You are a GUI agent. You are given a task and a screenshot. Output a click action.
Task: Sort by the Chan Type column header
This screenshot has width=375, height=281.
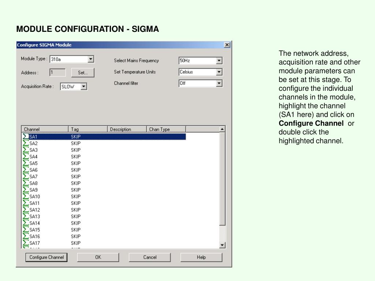tap(166, 129)
